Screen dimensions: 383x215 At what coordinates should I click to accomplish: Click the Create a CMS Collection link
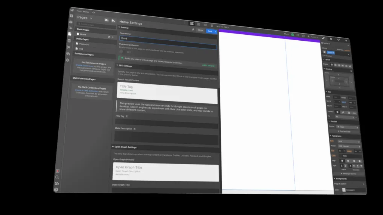[86, 91]
